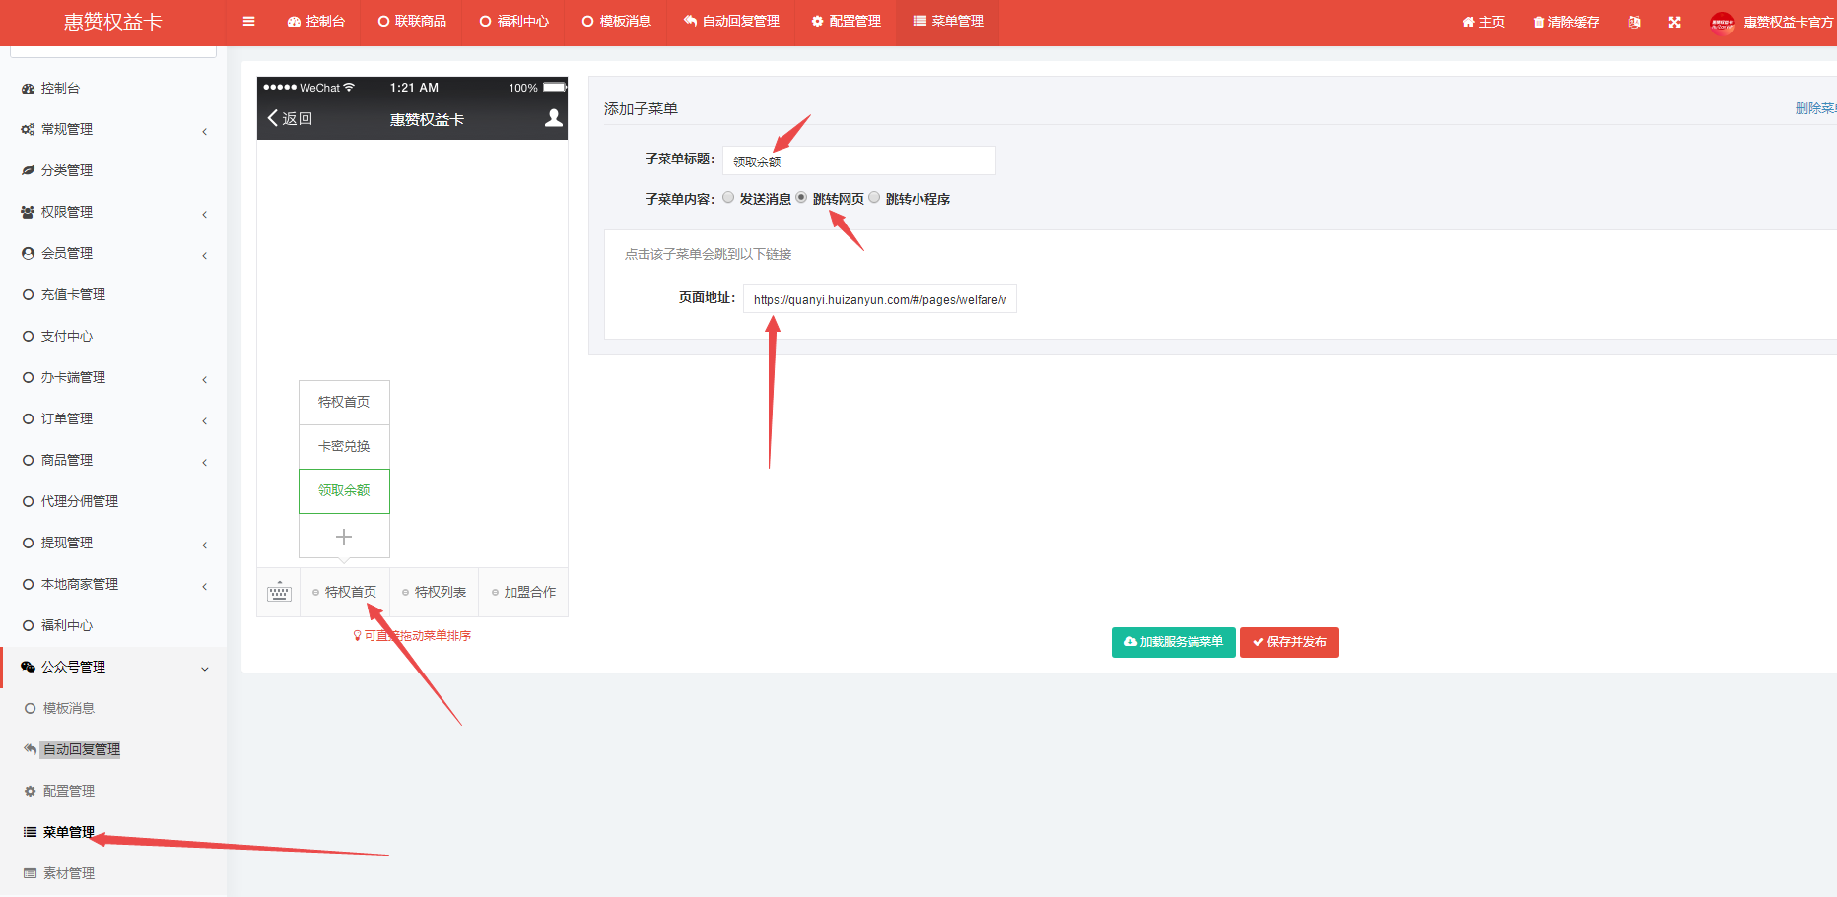
Task: Click the language translate icon in header
Action: (1634, 22)
